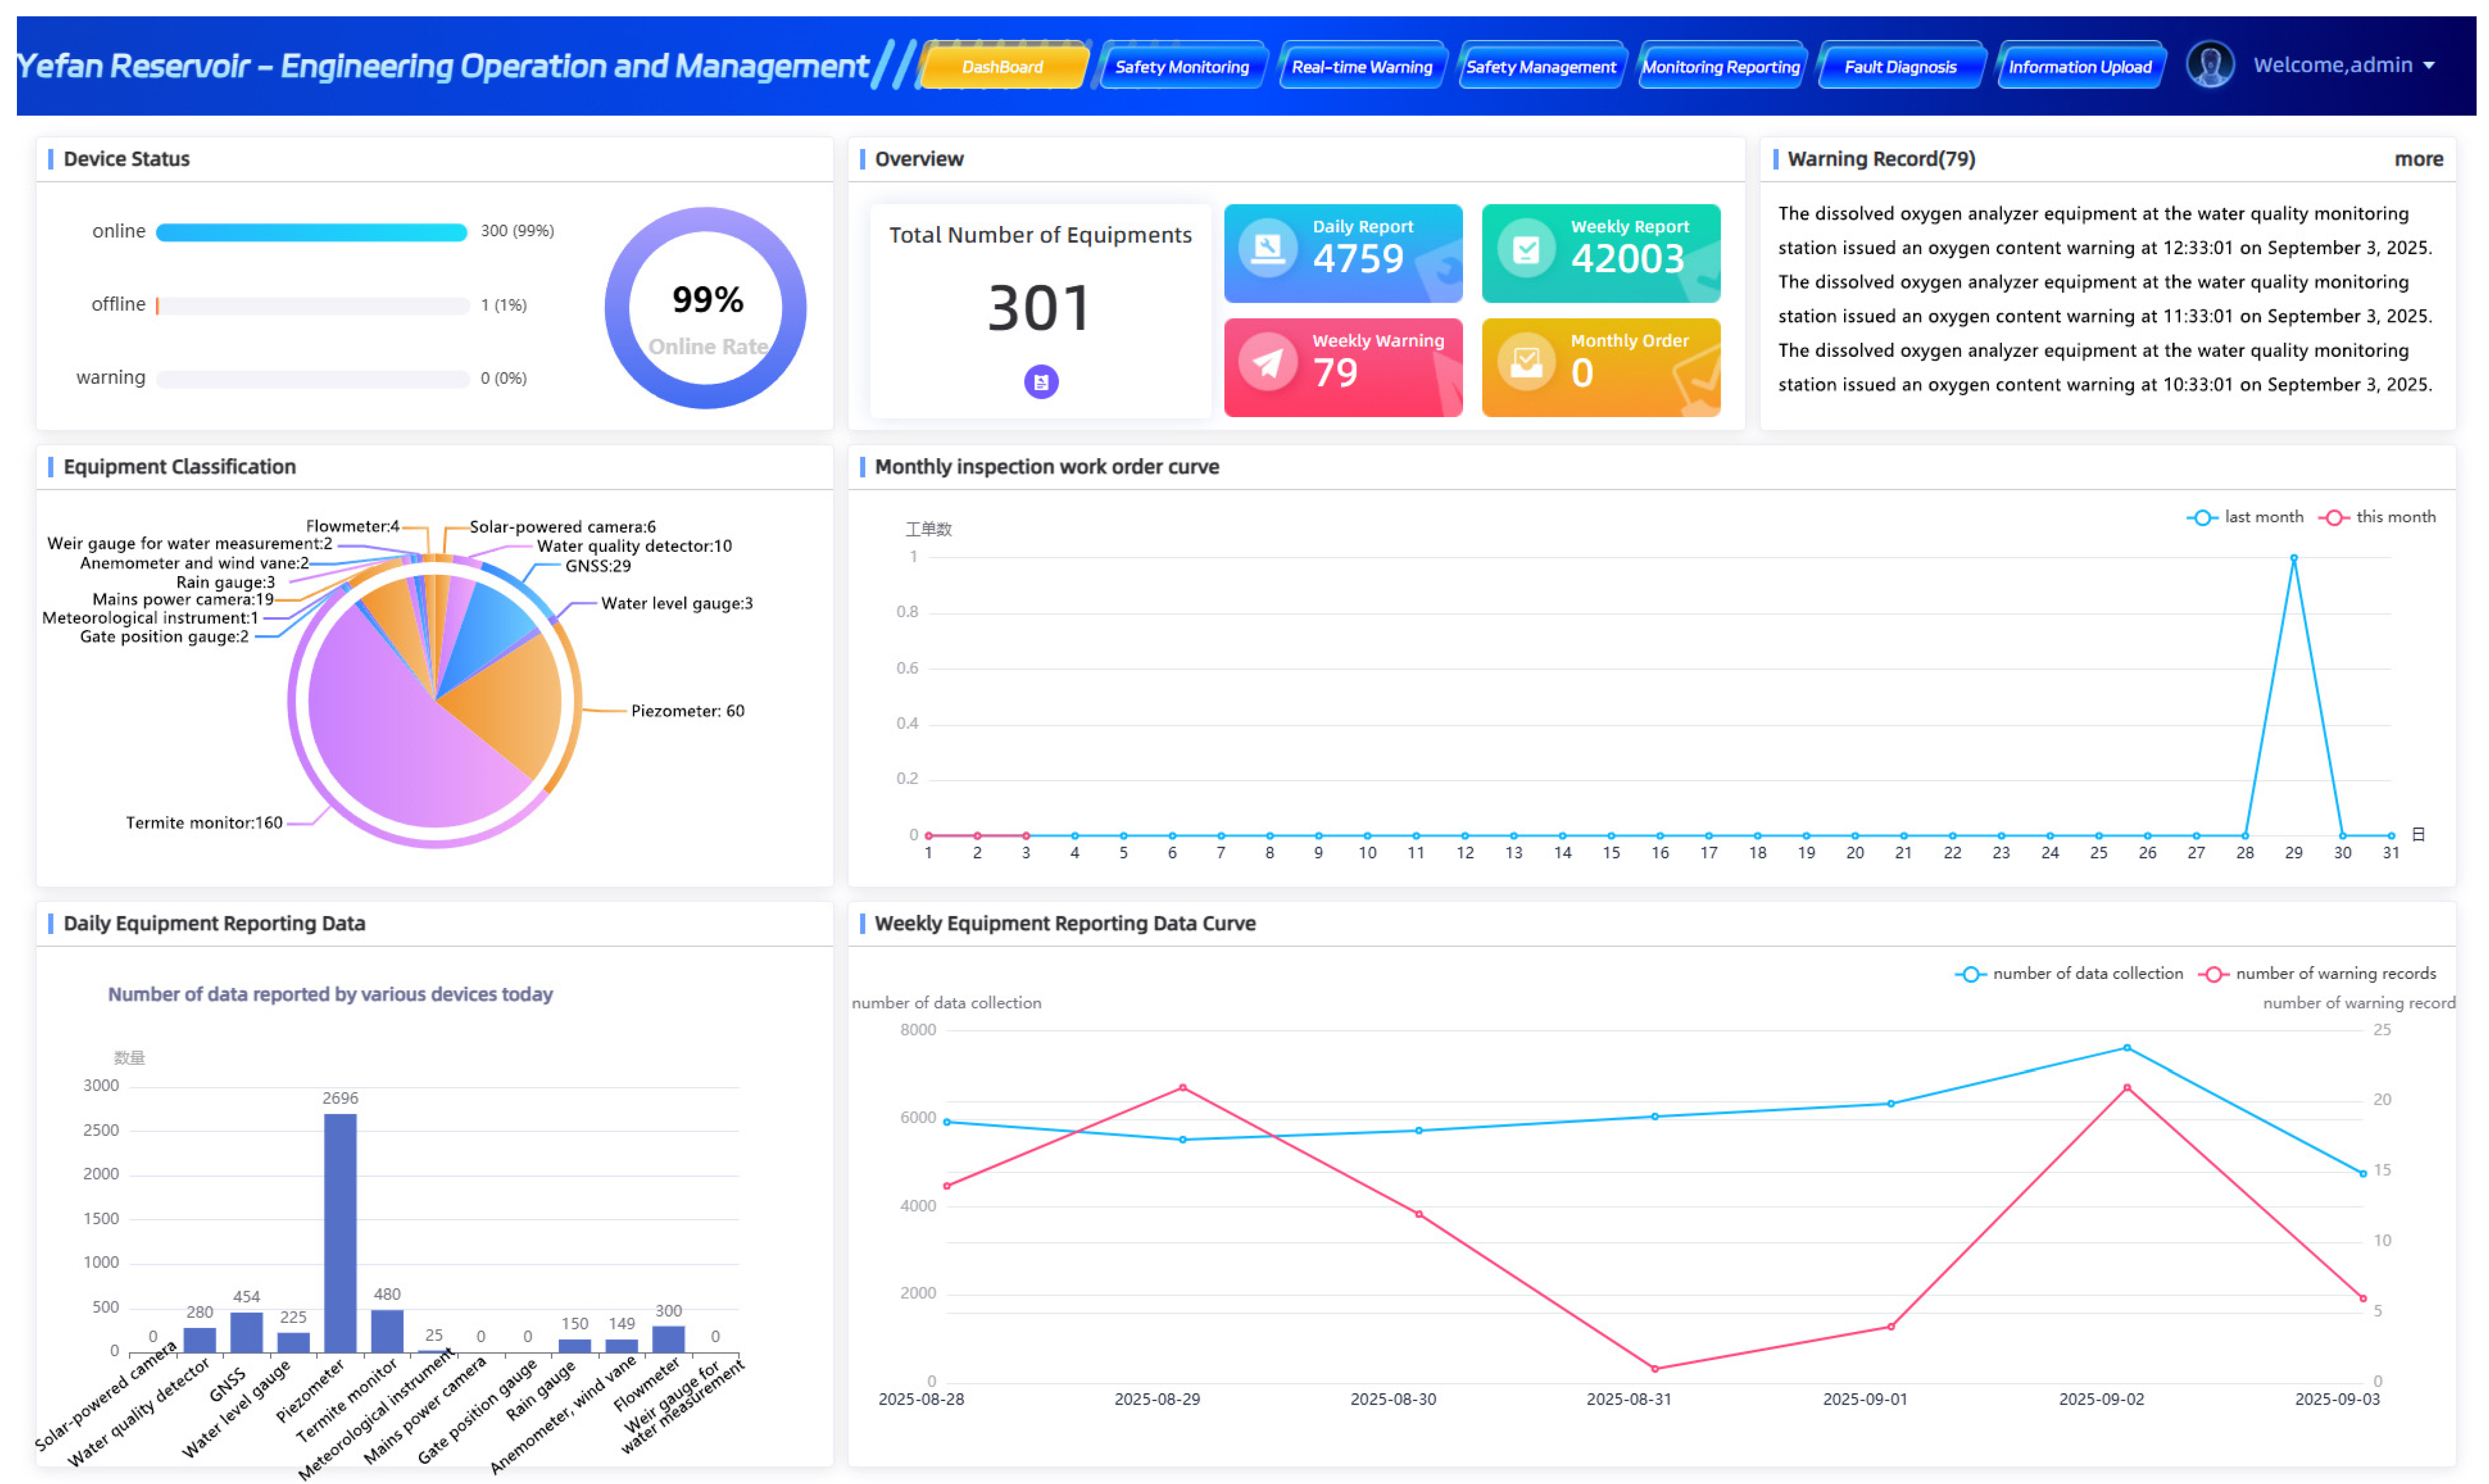
Task: Click the Daily Report monitor icon
Action: [x=1267, y=247]
